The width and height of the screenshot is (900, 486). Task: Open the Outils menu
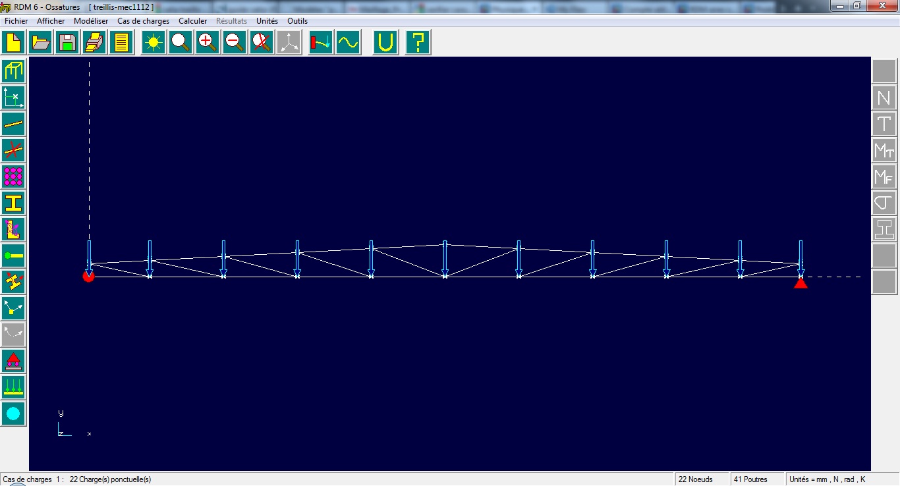pos(297,21)
